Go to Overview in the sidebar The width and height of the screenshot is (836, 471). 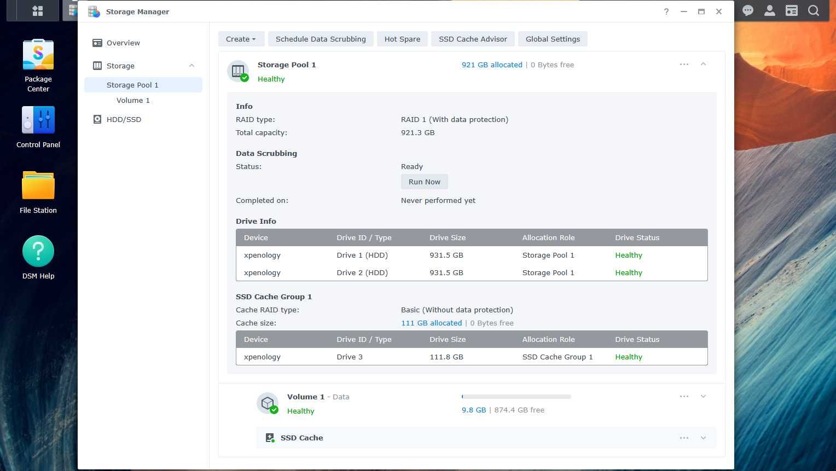(x=143, y=43)
